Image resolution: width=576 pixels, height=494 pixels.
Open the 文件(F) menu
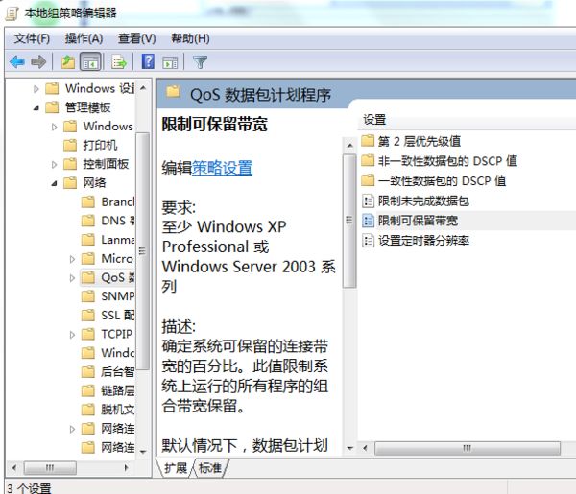[32, 38]
